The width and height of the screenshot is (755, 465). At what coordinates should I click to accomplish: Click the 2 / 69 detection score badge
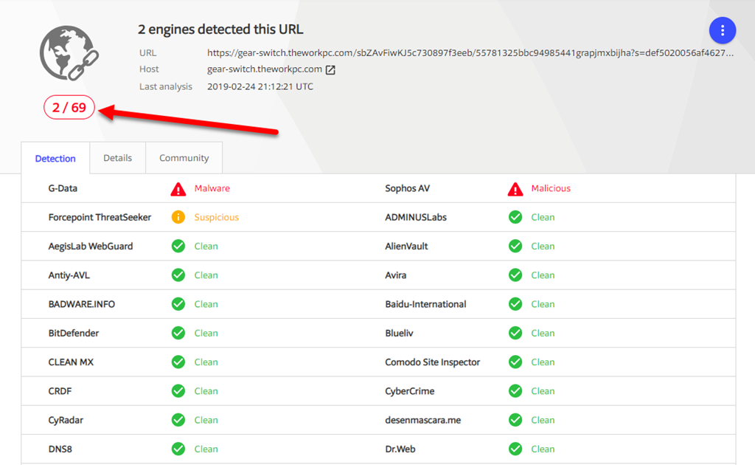click(69, 108)
